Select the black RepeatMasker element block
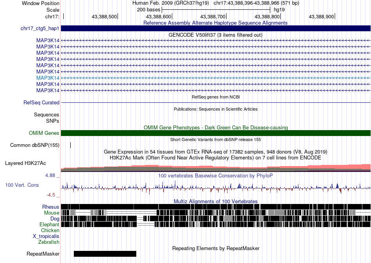 point(105,254)
